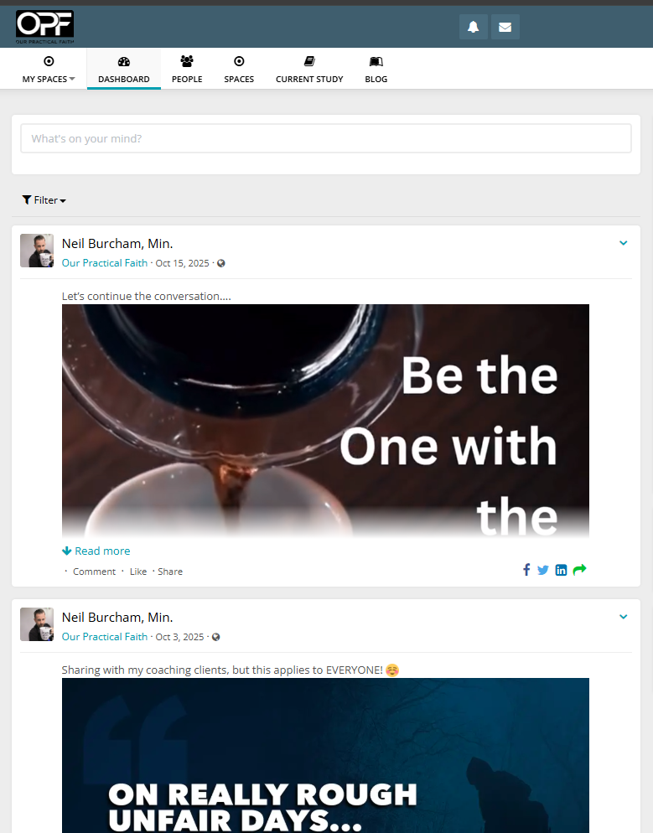Share first post on Twitter
This screenshot has width=653, height=833.
(543, 570)
